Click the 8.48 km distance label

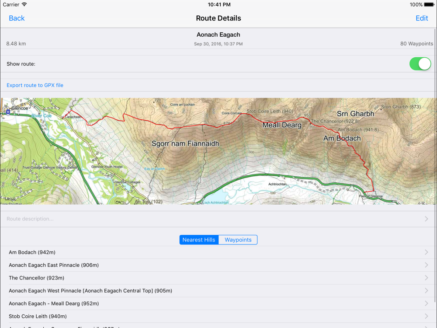pyautogui.click(x=16, y=44)
